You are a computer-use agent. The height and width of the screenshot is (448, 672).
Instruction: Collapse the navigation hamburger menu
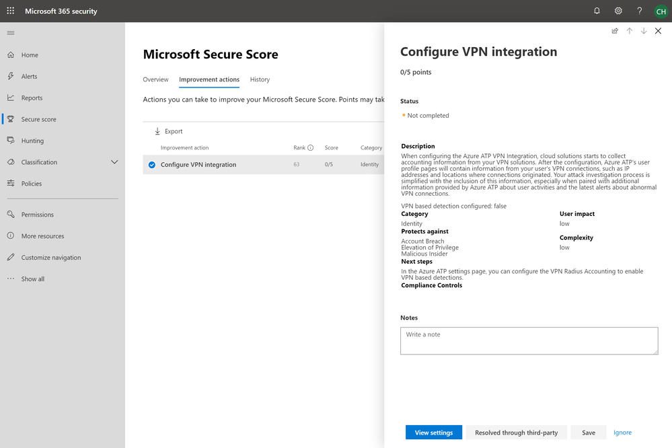pos(11,33)
